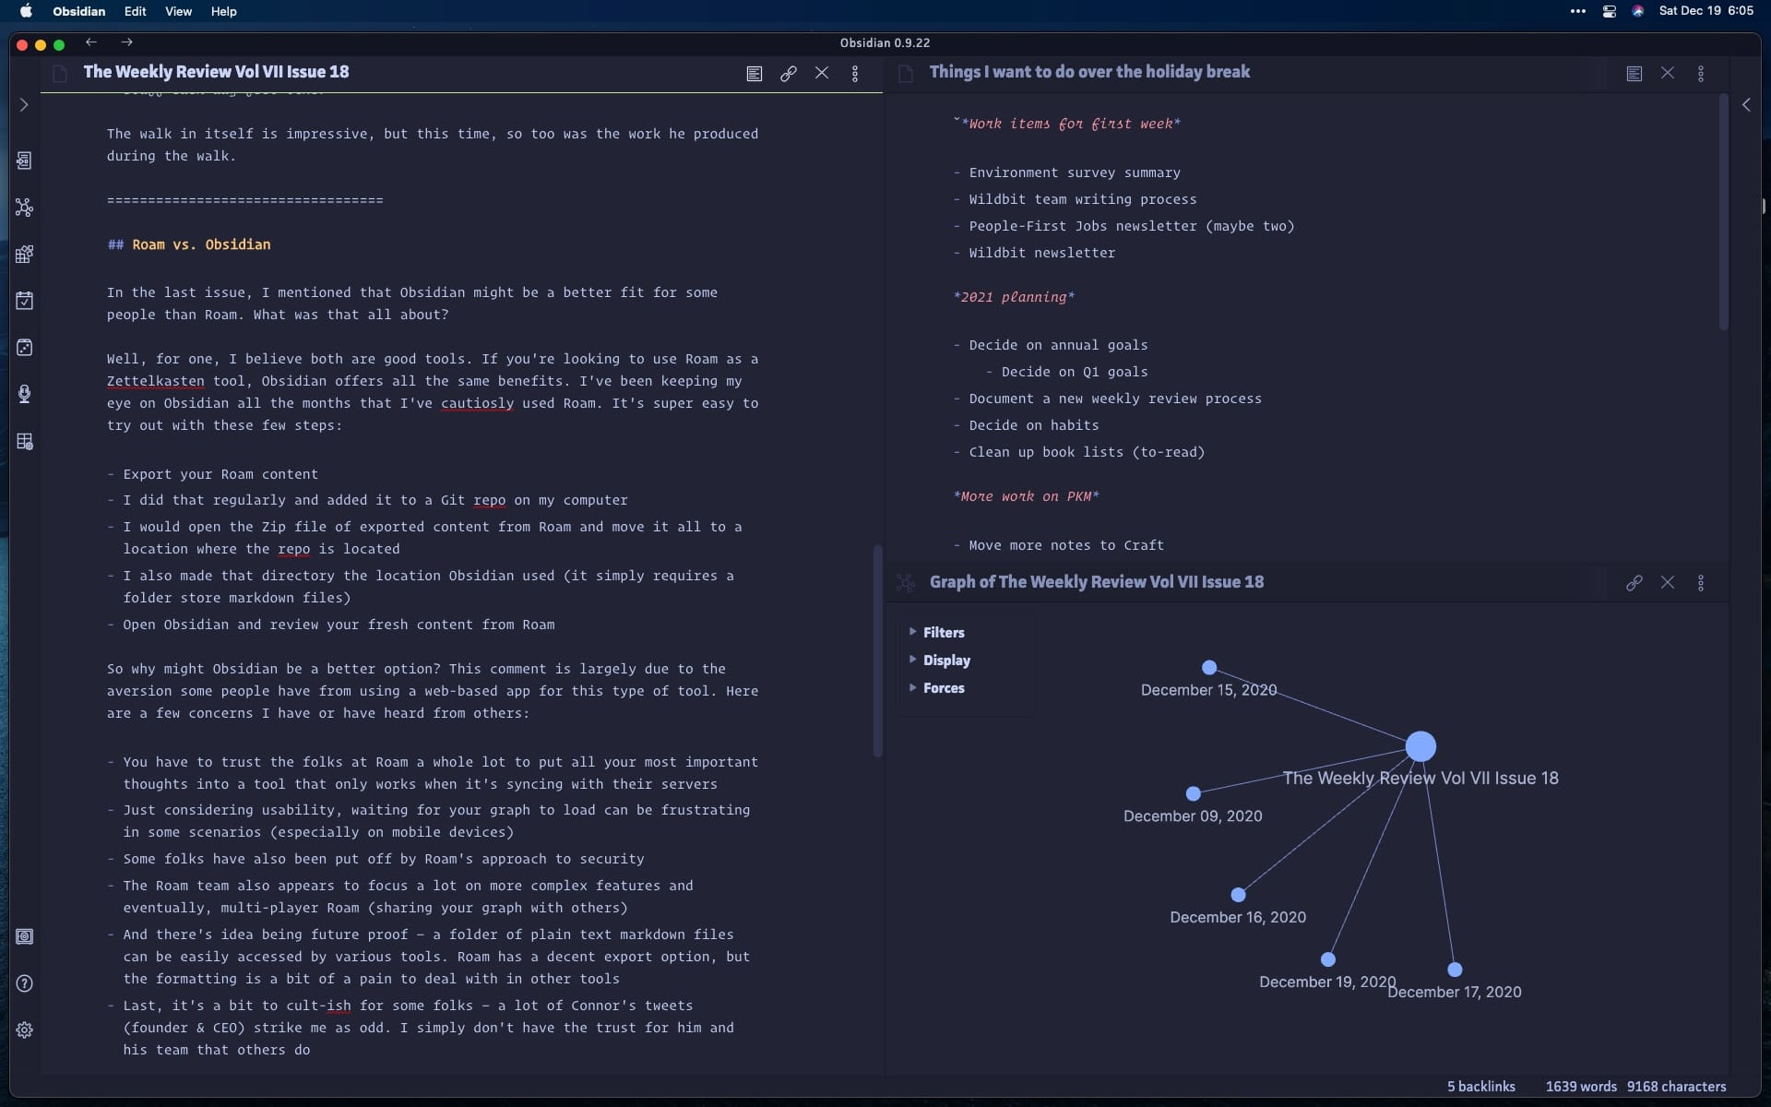Screen dimensions: 1771x1107
Task: Click the 1639 words count in the status bar
Action: 1581,1087
